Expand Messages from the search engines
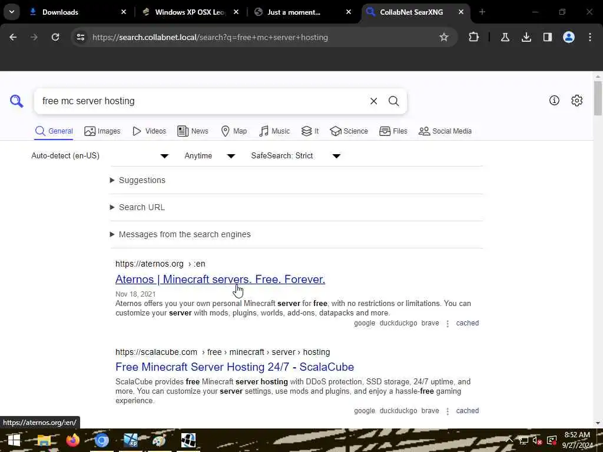This screenshot has width=603, height=452. click(x=180, y=234)
